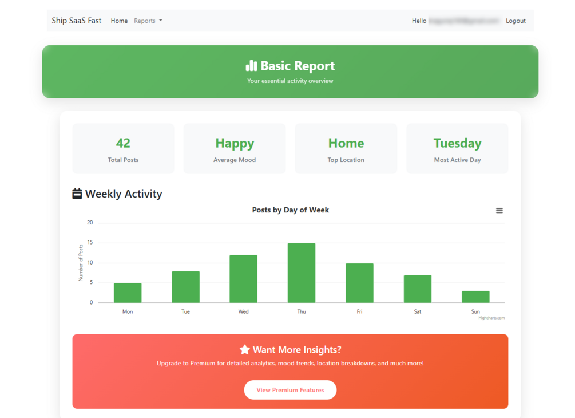Click the Average Mood label
Screen dimensions: 575x418
[235, 160]
